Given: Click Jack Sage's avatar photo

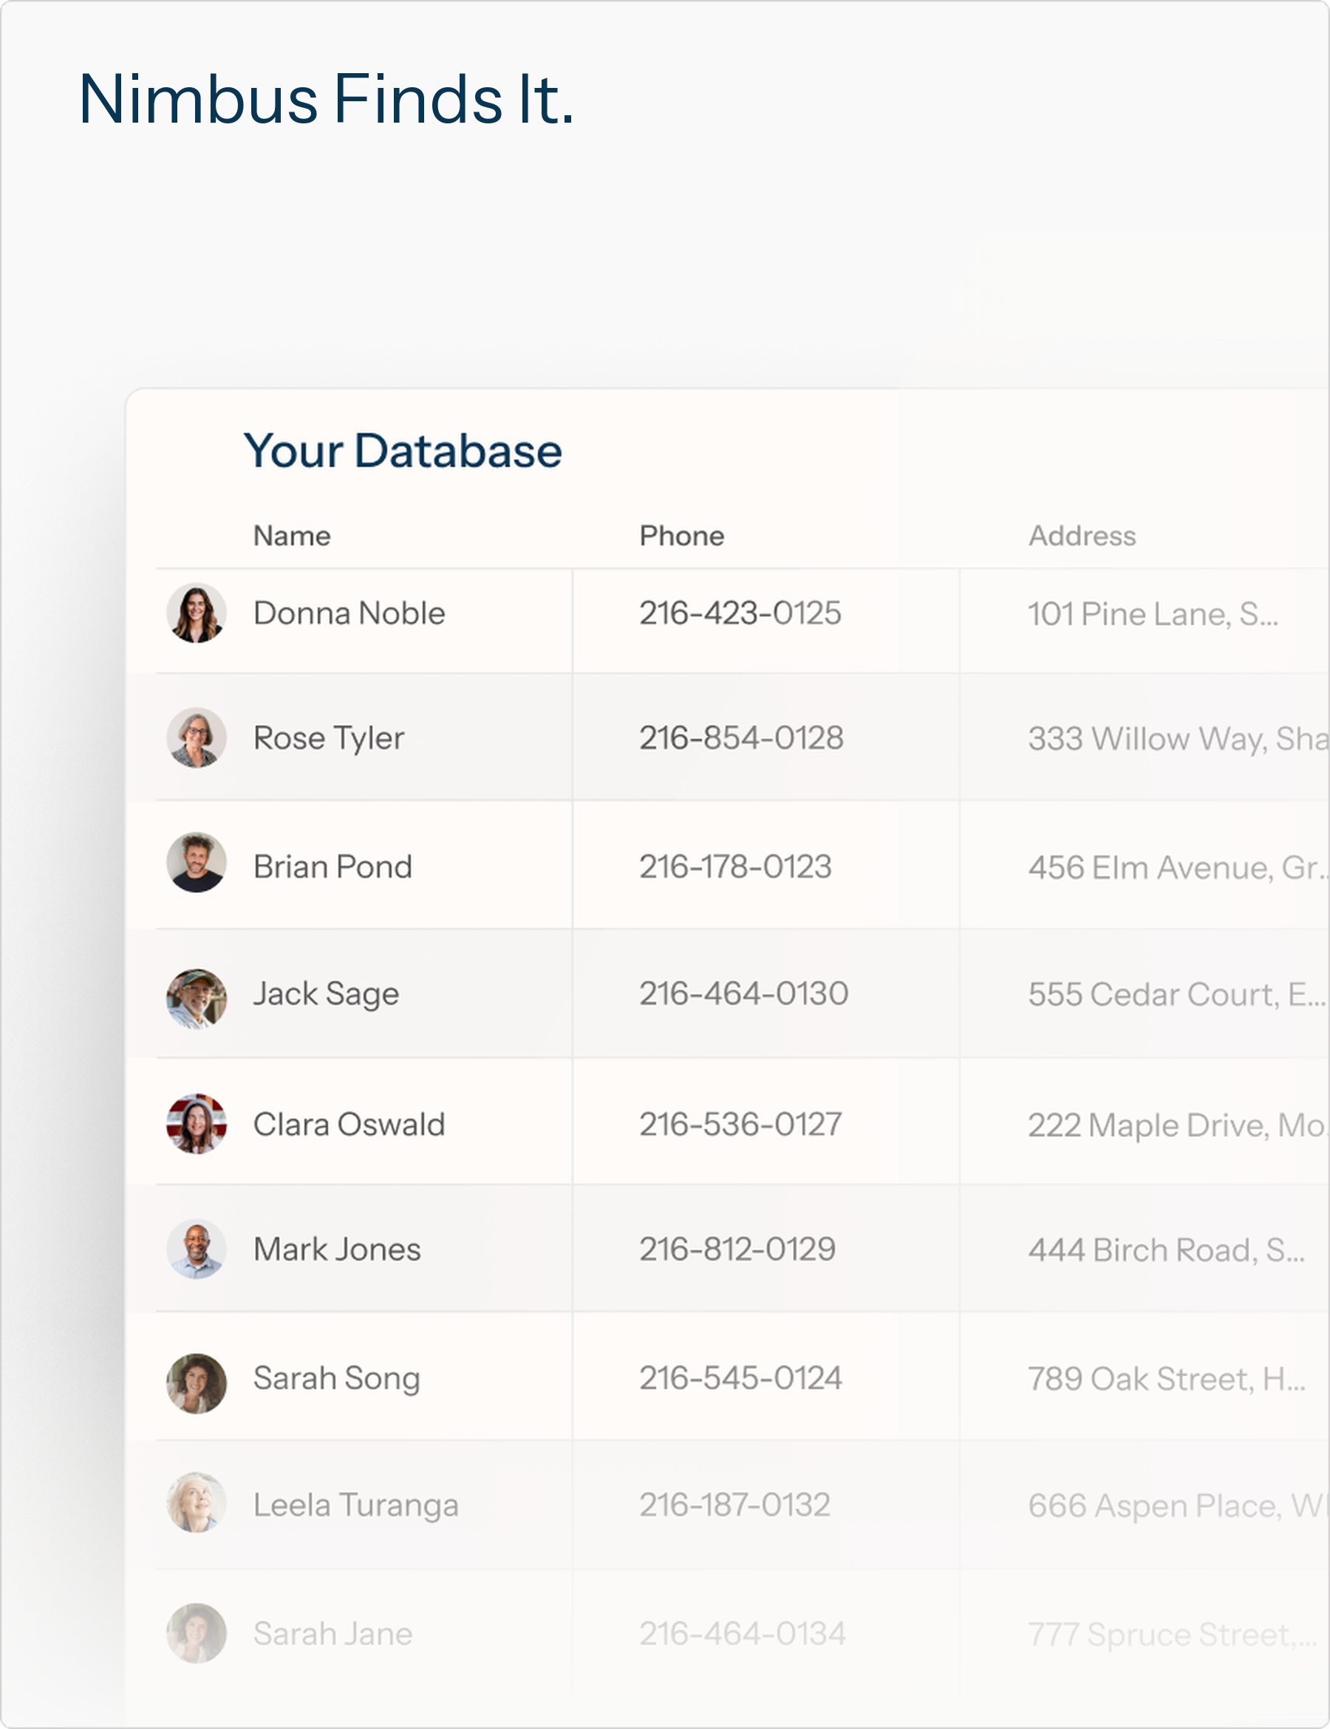Looking at the screenshot, I should [x=197, y=999].
